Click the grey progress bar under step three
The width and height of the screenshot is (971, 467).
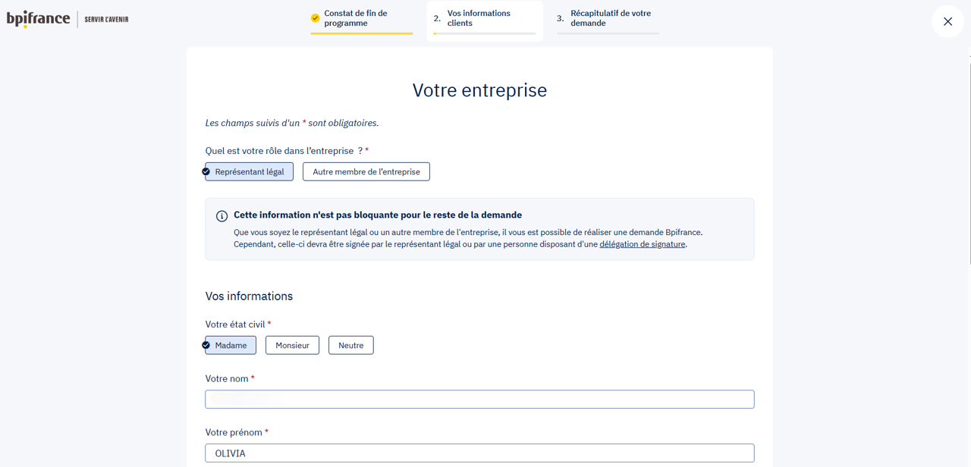[x=608, y=33]
